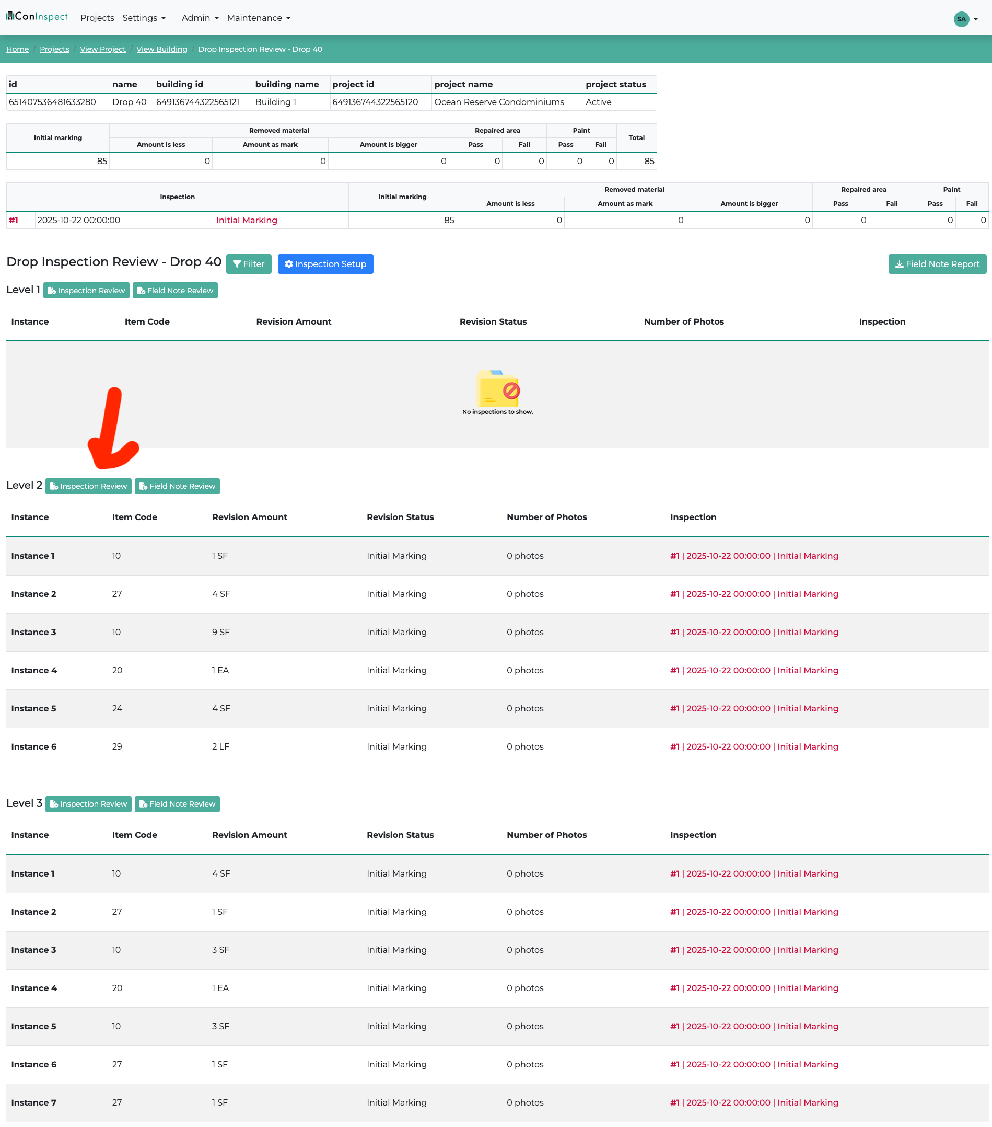Viewport: 992px width, 1127px height.
Task: Go to Projects in top navigation
Action: (97, 18)
